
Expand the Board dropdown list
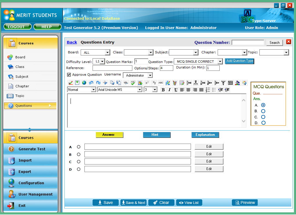click(107, 53)
